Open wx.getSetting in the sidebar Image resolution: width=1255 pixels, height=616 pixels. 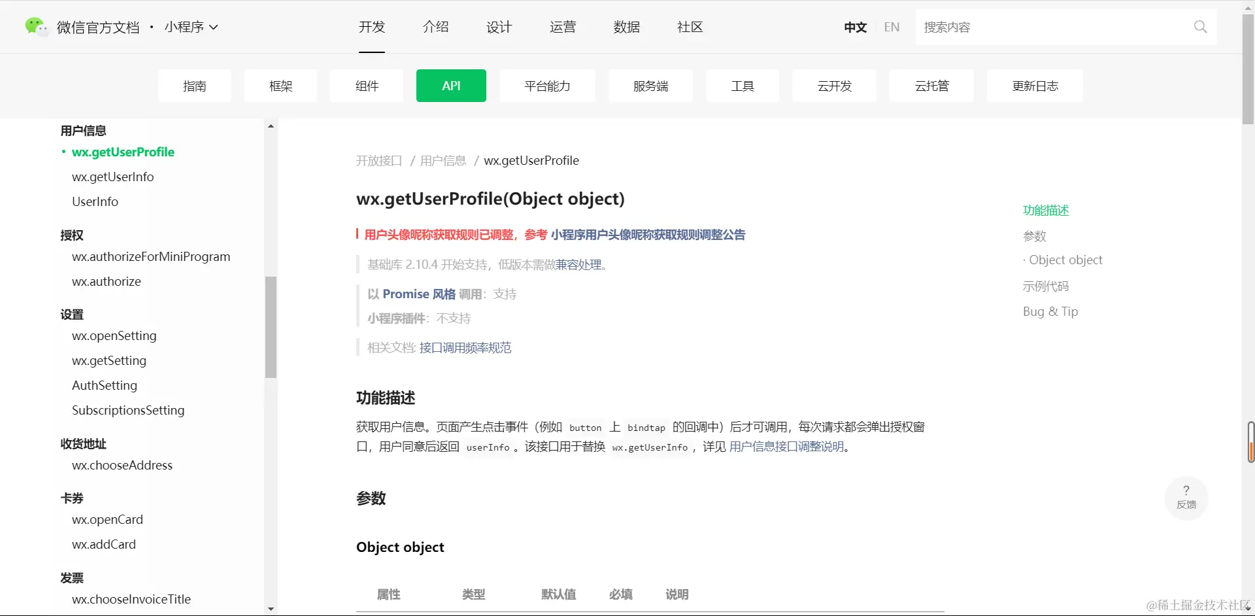pyautogui.click(x=109, y=360)
